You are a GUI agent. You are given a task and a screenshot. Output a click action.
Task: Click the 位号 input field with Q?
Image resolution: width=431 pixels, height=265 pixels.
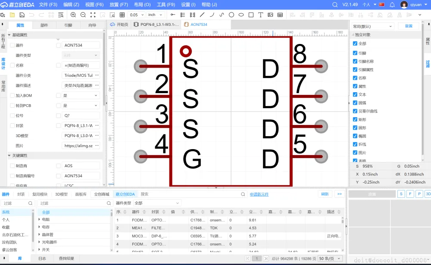point(81,115)
